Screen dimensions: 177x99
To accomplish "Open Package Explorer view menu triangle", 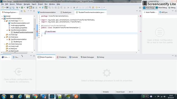I will pos(28,11).
